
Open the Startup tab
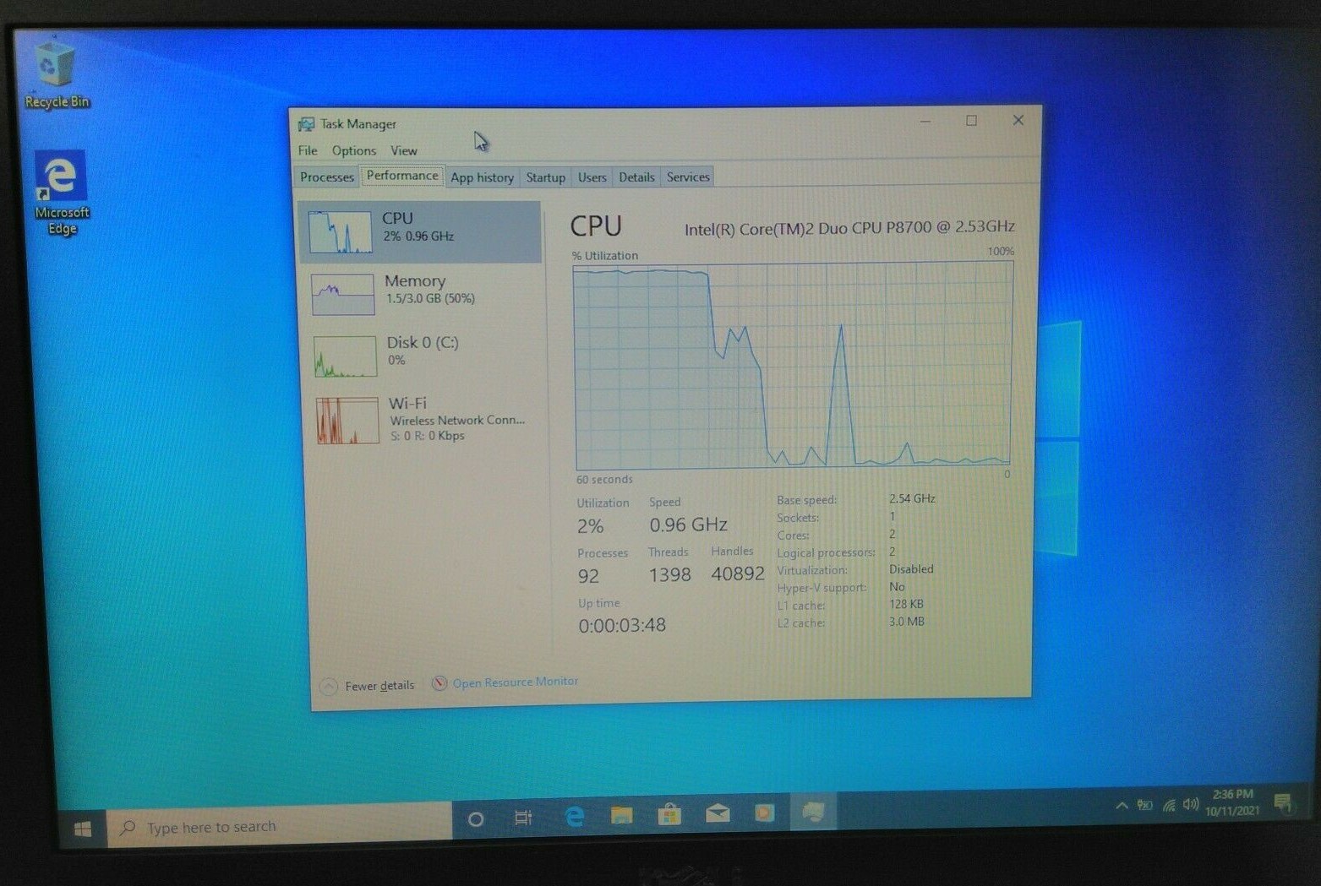click(x=545, y=177)
